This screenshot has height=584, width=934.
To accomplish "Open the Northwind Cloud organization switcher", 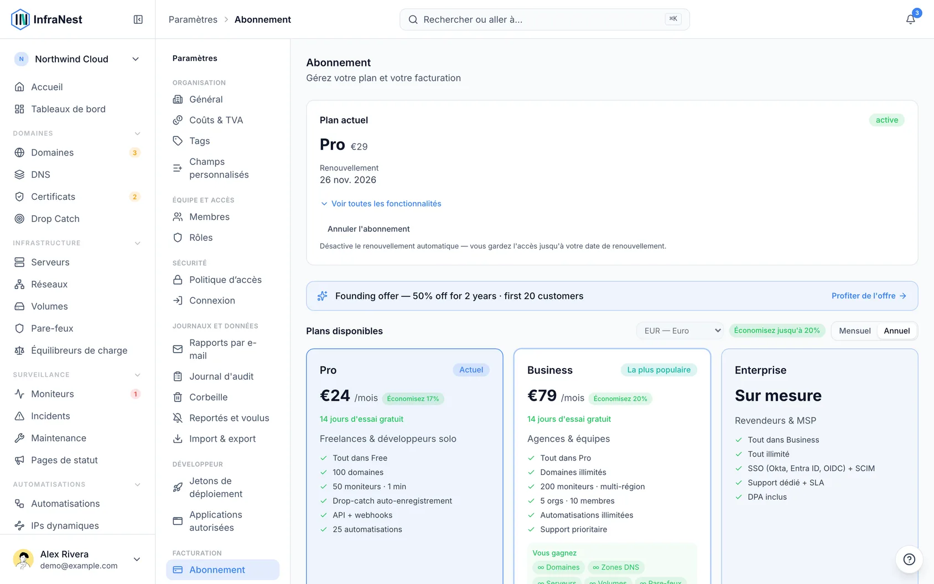I will [x=77, y=59].
